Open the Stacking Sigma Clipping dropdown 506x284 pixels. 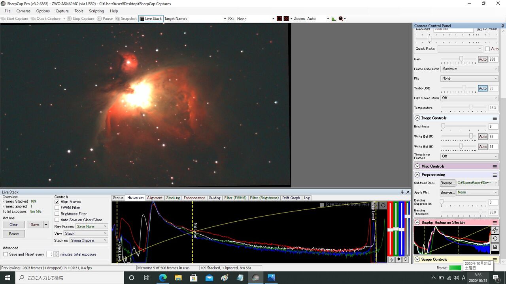click(x=88, y=240)
